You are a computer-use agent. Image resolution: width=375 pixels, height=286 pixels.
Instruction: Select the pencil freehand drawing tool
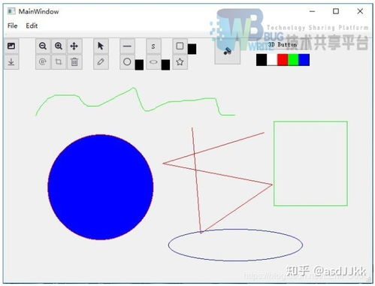pyautogui.click(x=101, y=62)
